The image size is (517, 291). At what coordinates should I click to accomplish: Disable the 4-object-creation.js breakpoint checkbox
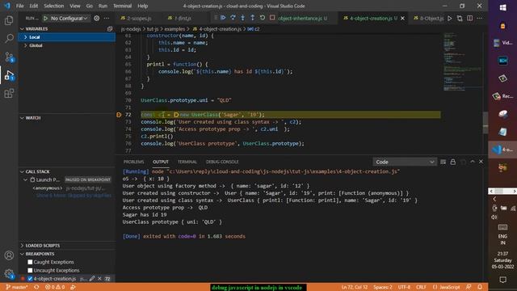(x=30, y=278)
